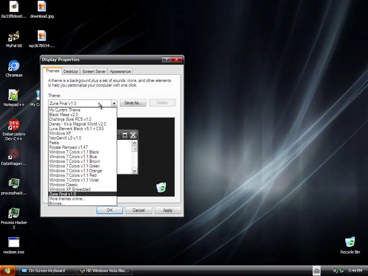Switch to the Appearance tab
The height and width of the screenshot is (276, 368).
(120, 72)
